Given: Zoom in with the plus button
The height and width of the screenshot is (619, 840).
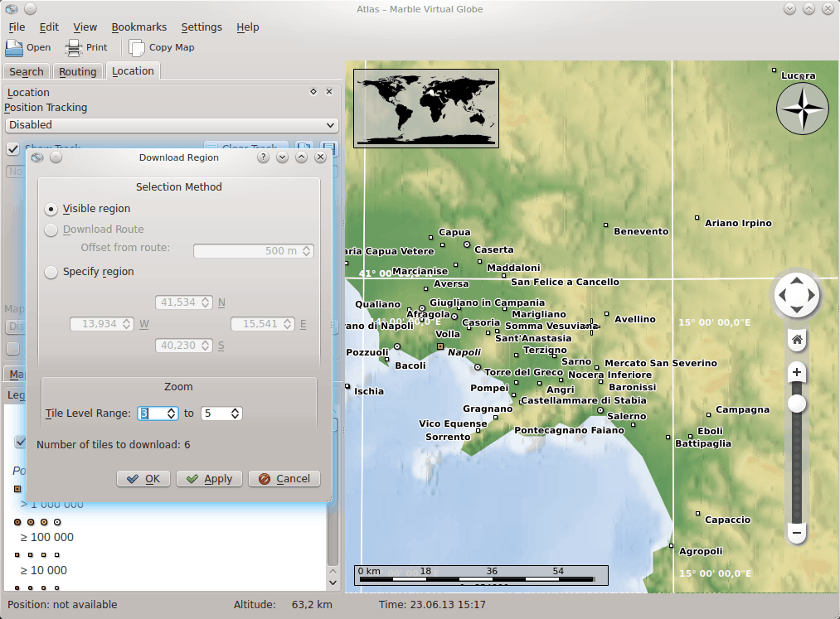Looking at the screenshot, I should click(796, 373).
